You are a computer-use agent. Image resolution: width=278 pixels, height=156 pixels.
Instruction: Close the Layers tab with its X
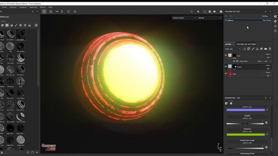(233, 44)
